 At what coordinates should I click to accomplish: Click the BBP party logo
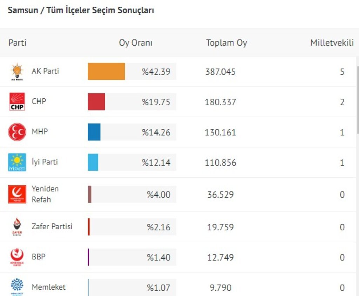17,257
